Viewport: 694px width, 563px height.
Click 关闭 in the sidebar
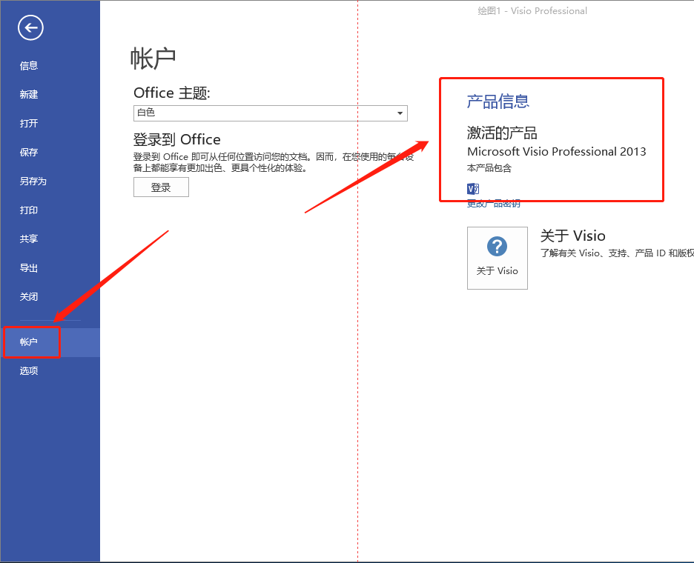29,297
